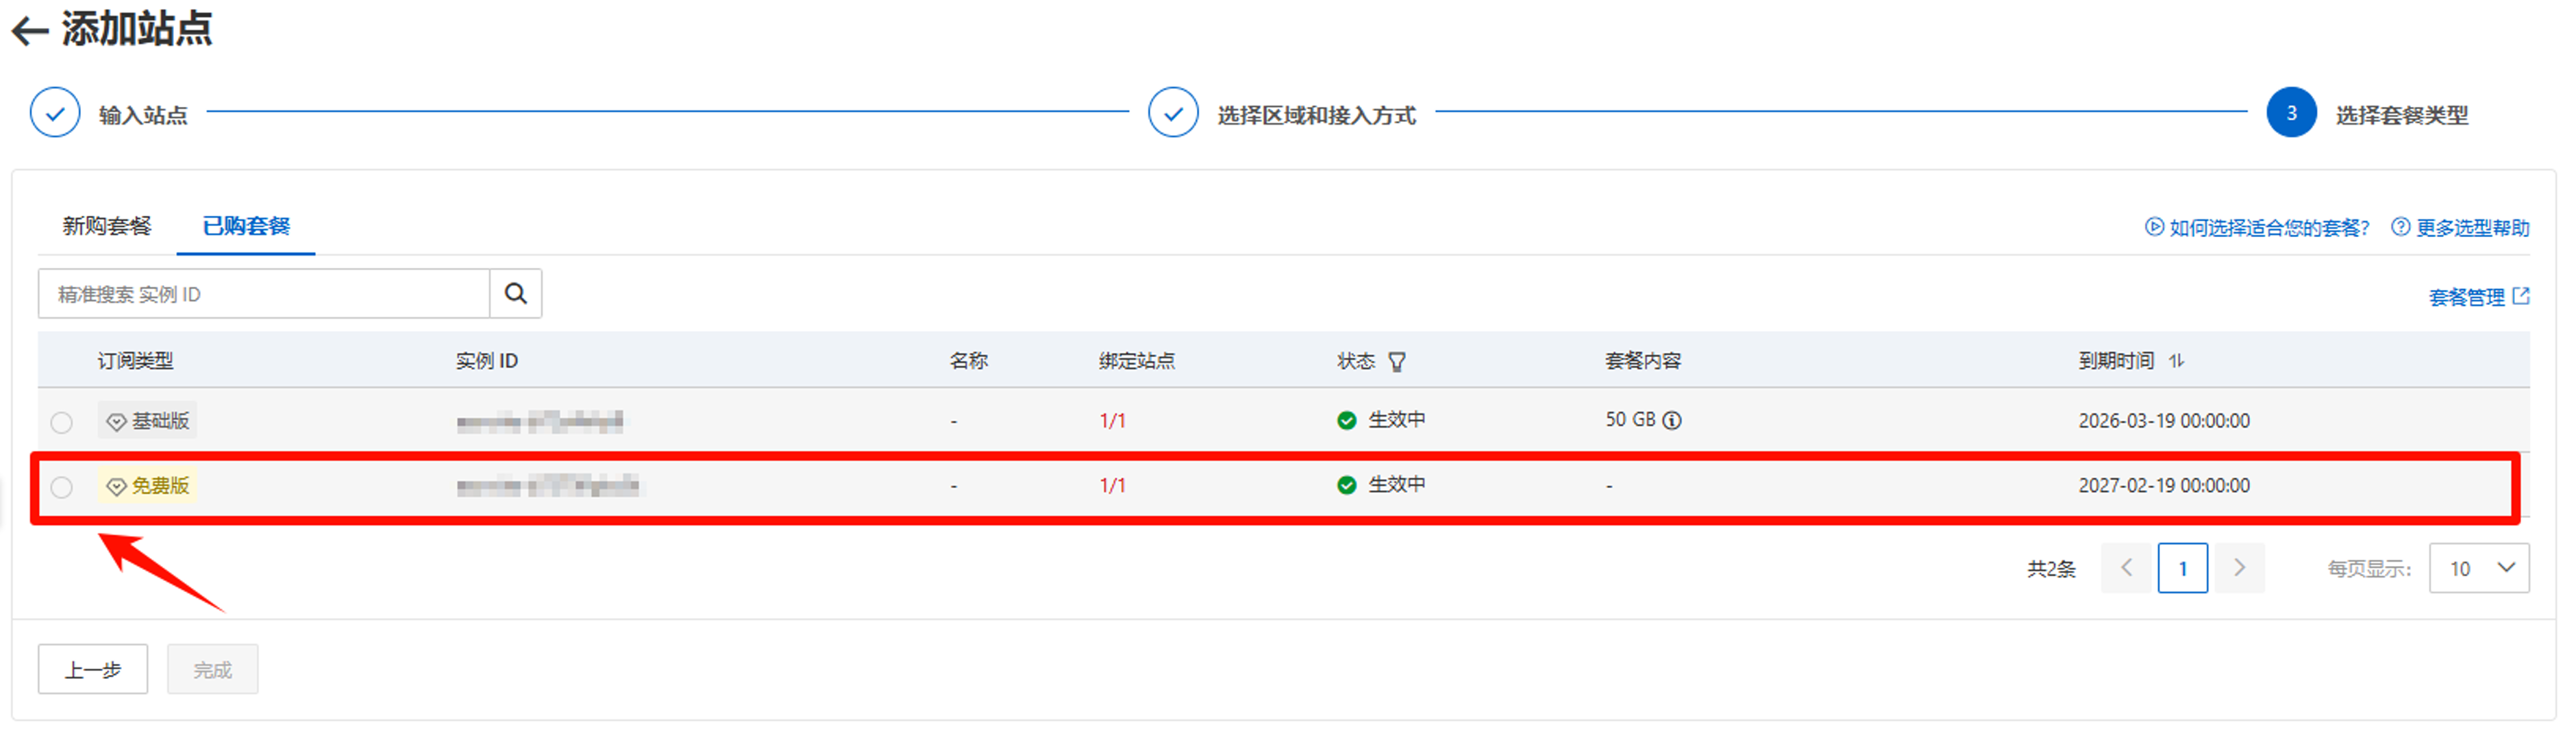This screenshot has height=740, width=2576.
Task: Switch to the 已购套餐 tab
Action: coord(246,226)
